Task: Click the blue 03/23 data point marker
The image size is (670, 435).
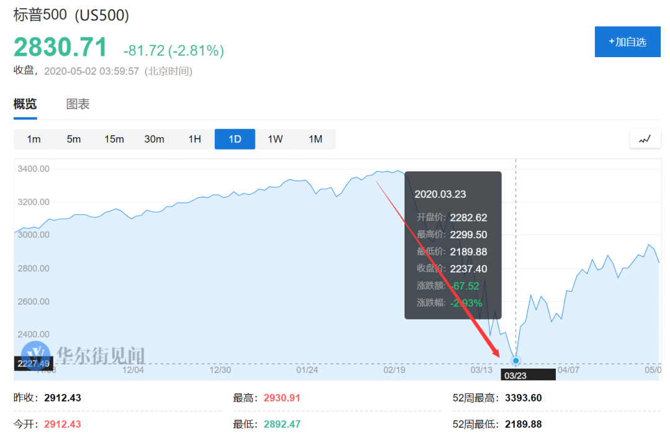Action: point(516,361)
